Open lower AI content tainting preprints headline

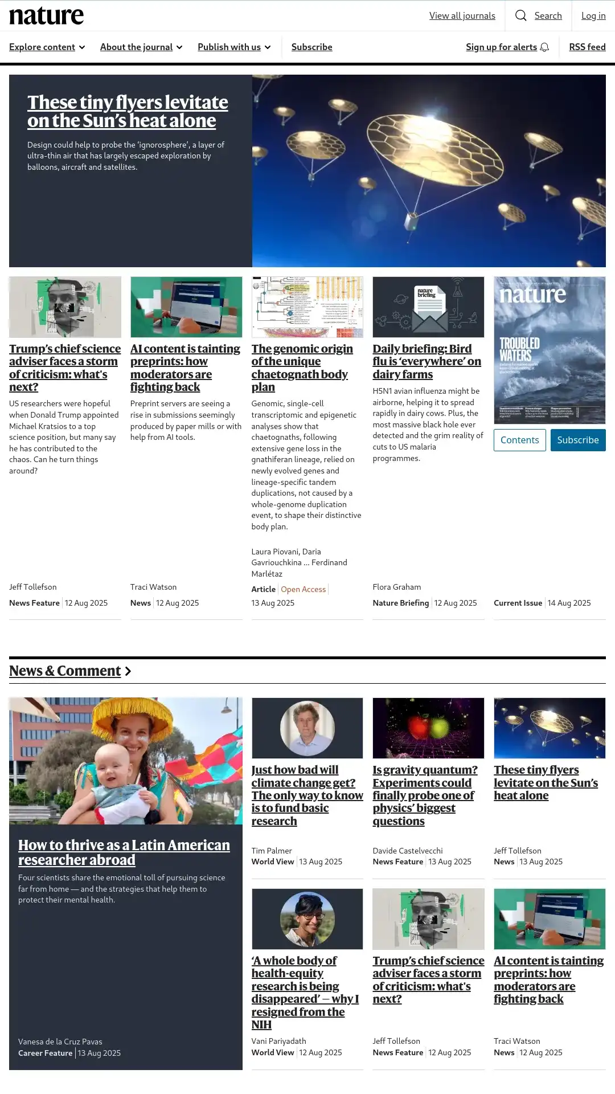pyautogui.click(x=549, y=979)
